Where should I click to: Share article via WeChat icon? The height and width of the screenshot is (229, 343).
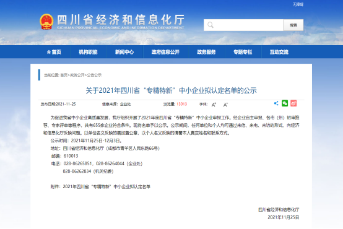(285, 103)
